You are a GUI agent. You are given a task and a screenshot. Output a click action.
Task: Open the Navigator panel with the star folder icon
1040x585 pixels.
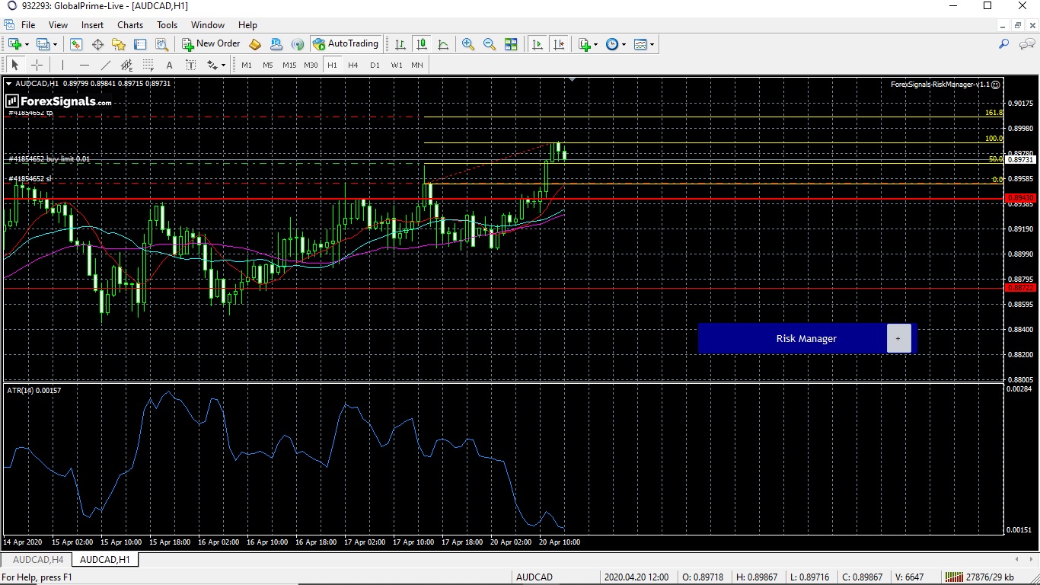click(x=119, y=44)
